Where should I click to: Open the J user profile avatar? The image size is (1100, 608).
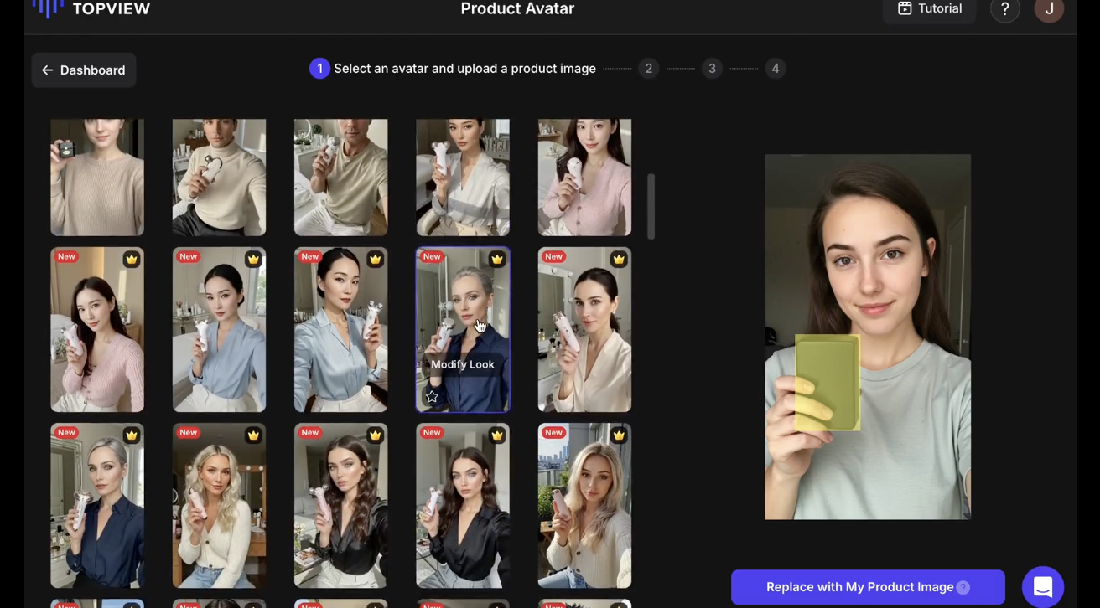coord(1049,9)
